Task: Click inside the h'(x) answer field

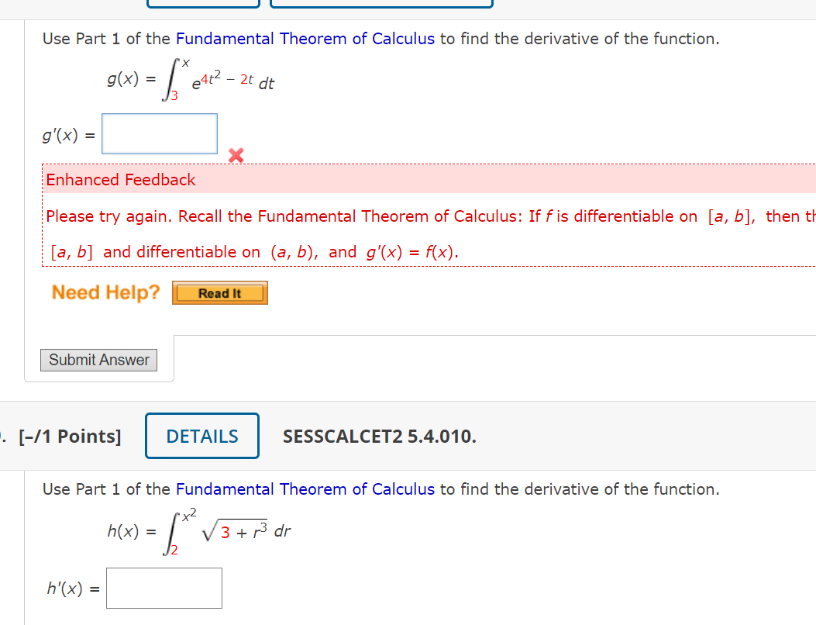Action: click(164, 588)
